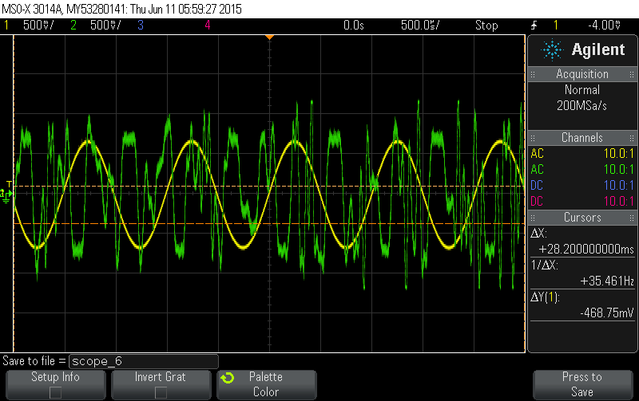The width and height of the screenshot is (639, 401).
Task: Click the ΔX +28.2ms cursor value
Action: click(x=586, y=250)
